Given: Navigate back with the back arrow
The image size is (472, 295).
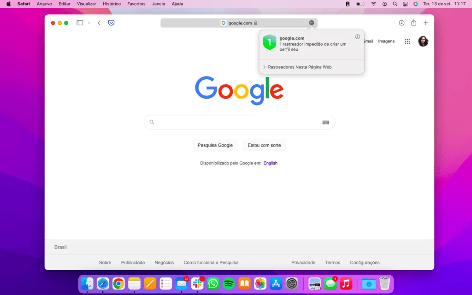Looking at the screenshot, I should tap(99, 22).
